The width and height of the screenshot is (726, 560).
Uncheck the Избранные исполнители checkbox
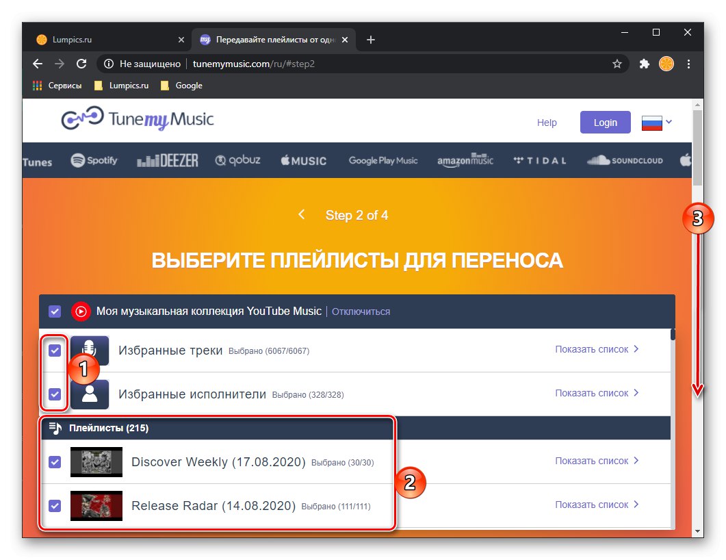55,394
